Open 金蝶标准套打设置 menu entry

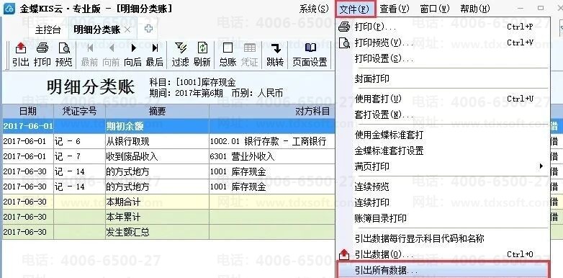click(443, 150)
